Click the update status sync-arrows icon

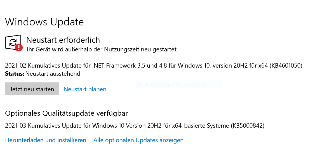13,42
